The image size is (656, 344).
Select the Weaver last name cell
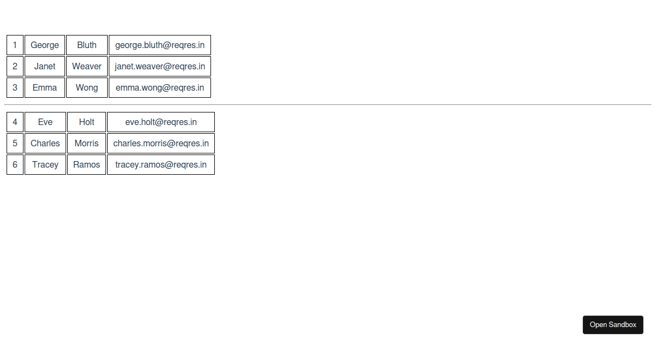(87, 67)
